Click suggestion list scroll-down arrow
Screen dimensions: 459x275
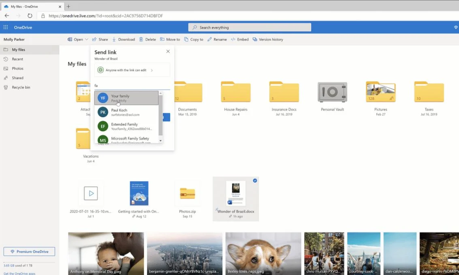click(x=160, y=141)
